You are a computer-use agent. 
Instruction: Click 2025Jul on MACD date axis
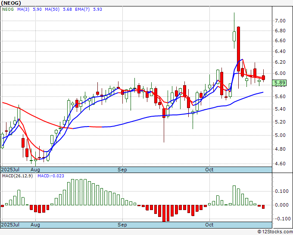coord(10,225)
